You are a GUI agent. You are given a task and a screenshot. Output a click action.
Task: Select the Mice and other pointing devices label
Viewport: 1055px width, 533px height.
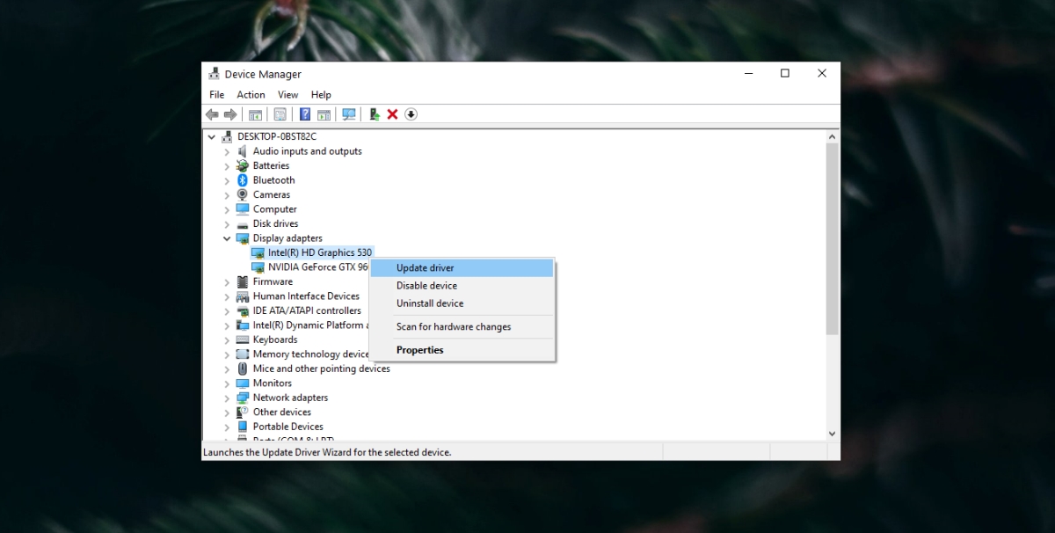click(322, 369)
